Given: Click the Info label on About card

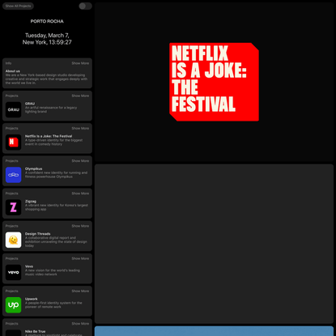Looking at the screenshot, I should (x=8, y=63).
